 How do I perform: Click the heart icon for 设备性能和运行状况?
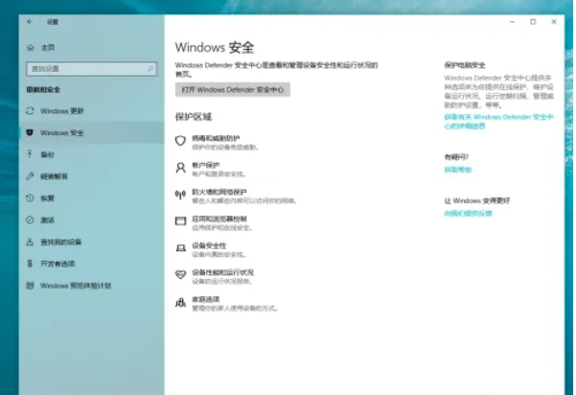pyautogui.click(x=179, y=274)
